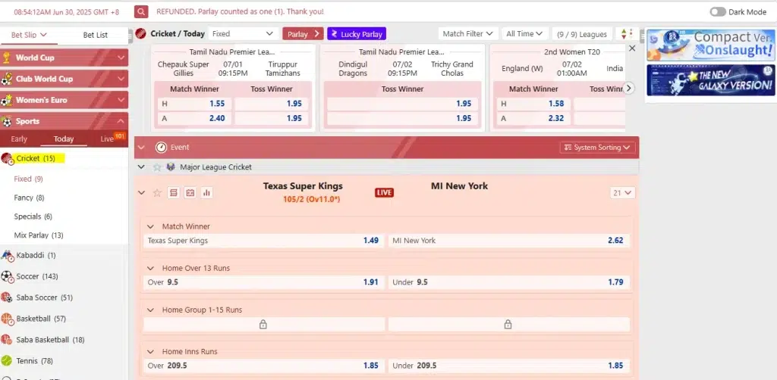Open the Match Filter dropdown
Viewport: 777px width, 380px height.
point(467,33)
